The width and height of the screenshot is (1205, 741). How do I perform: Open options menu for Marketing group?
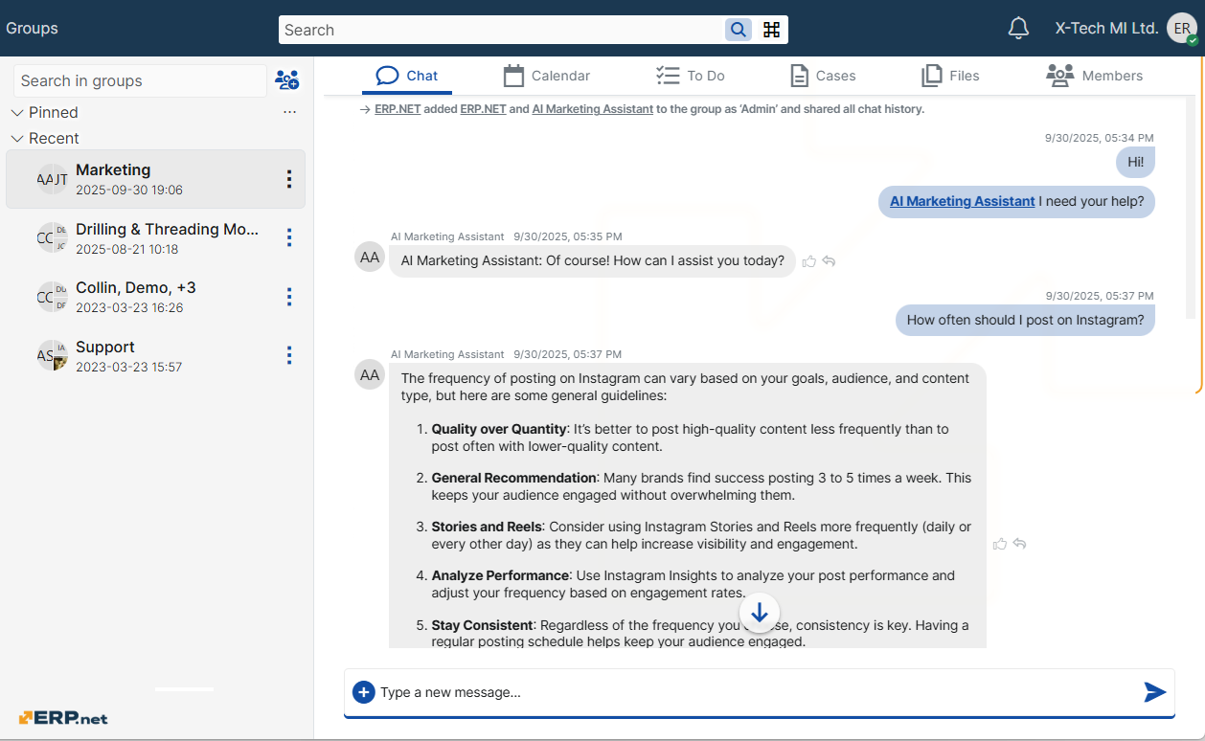288,179
